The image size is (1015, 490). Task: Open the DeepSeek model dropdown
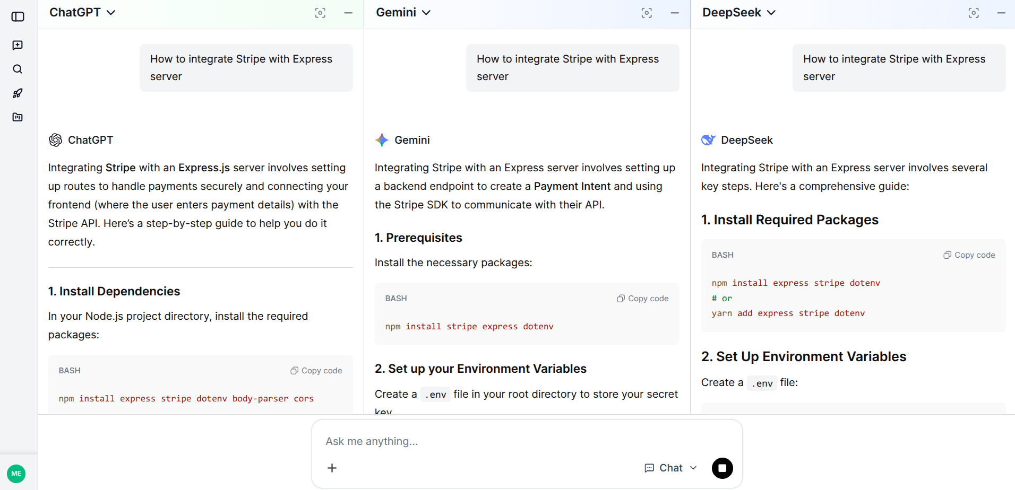pos(738,13)
